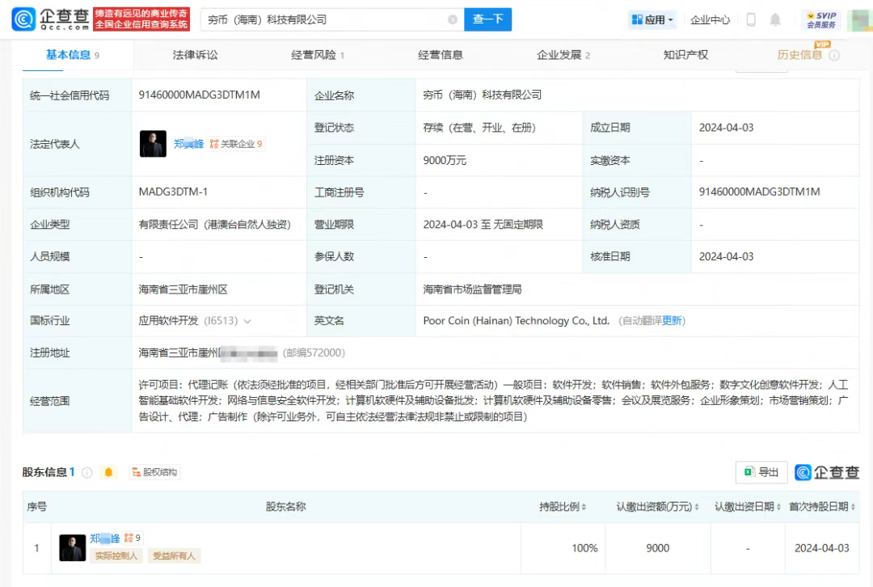Expand the 国标行业 industry chevron
873x587 pixels.
point(247,321)
